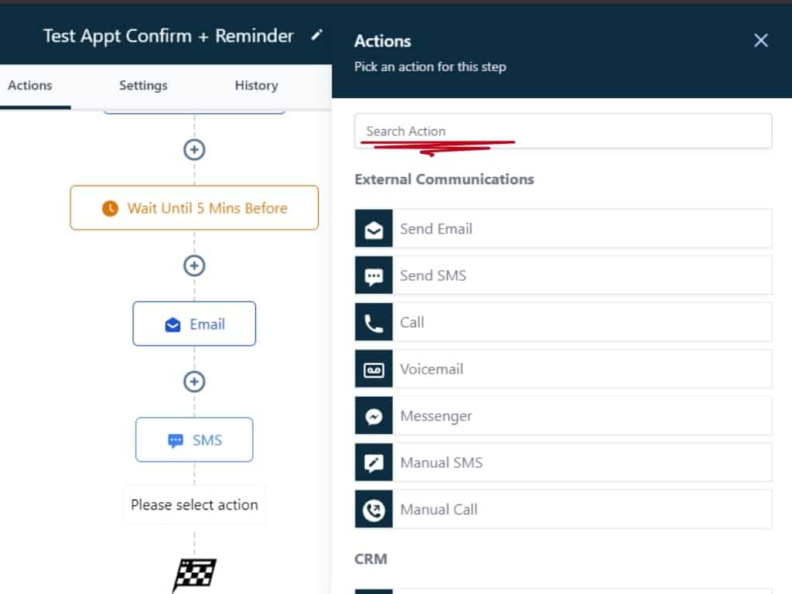Add step between Email and SMS

(194, 381)
